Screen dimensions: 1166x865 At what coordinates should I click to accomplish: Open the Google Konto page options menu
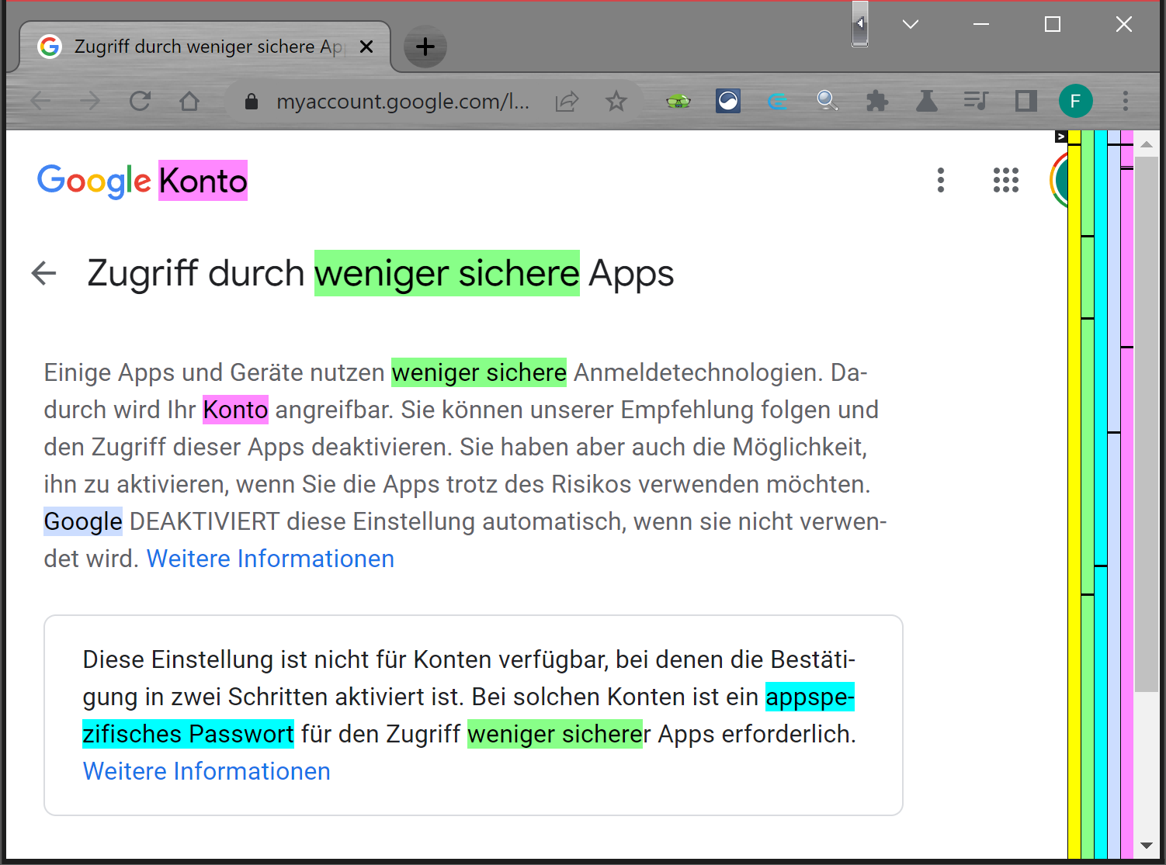[940, 180]
